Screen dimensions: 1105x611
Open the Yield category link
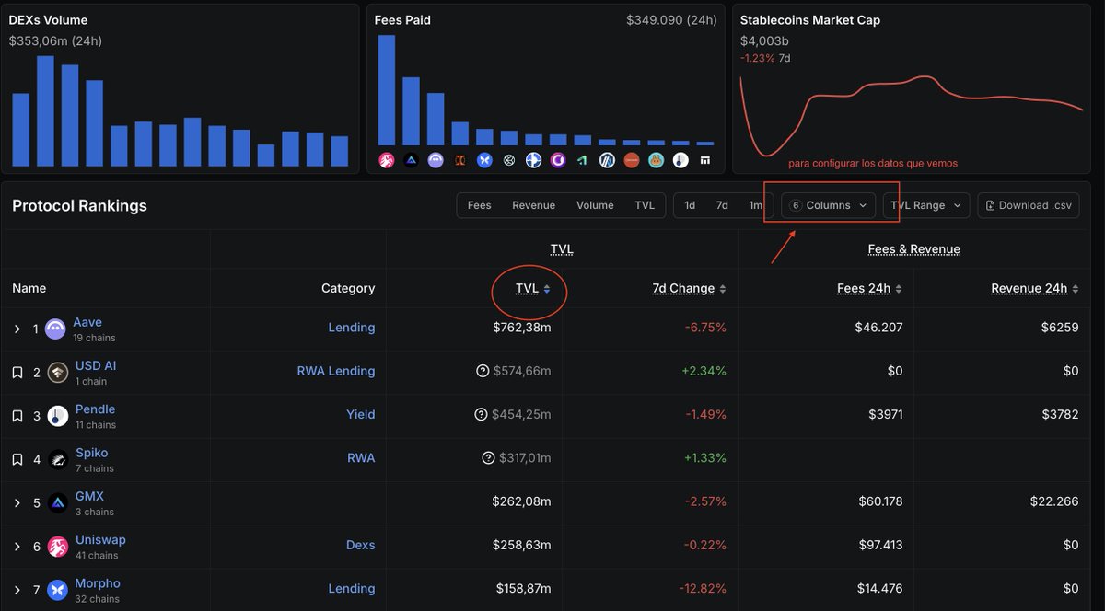coord(361,414)
